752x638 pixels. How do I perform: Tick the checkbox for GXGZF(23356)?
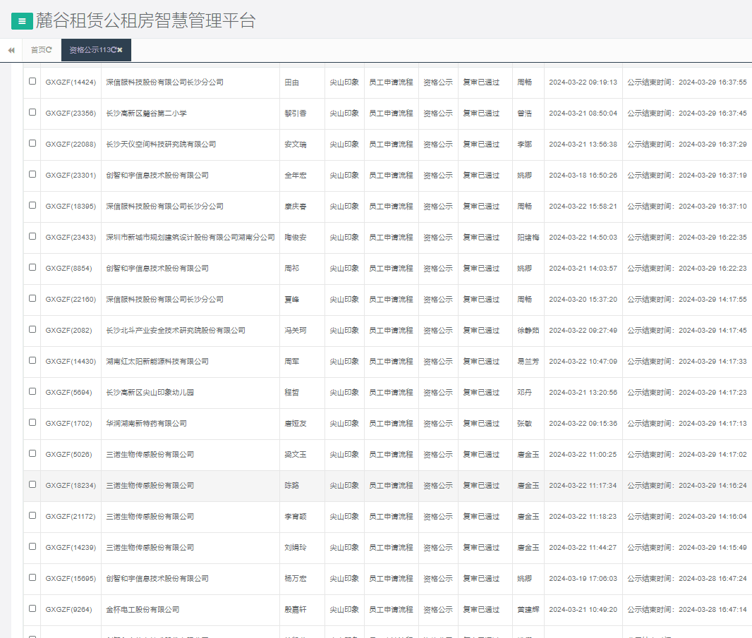(x=32, y=113)
